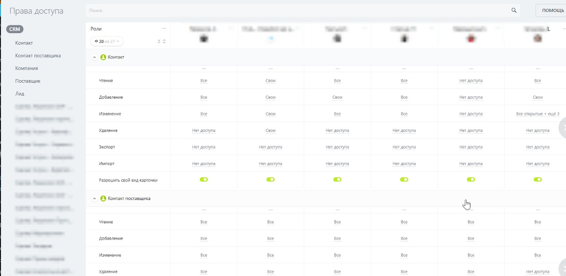
Task: Click the Роли header label
Action: [96, 29]
